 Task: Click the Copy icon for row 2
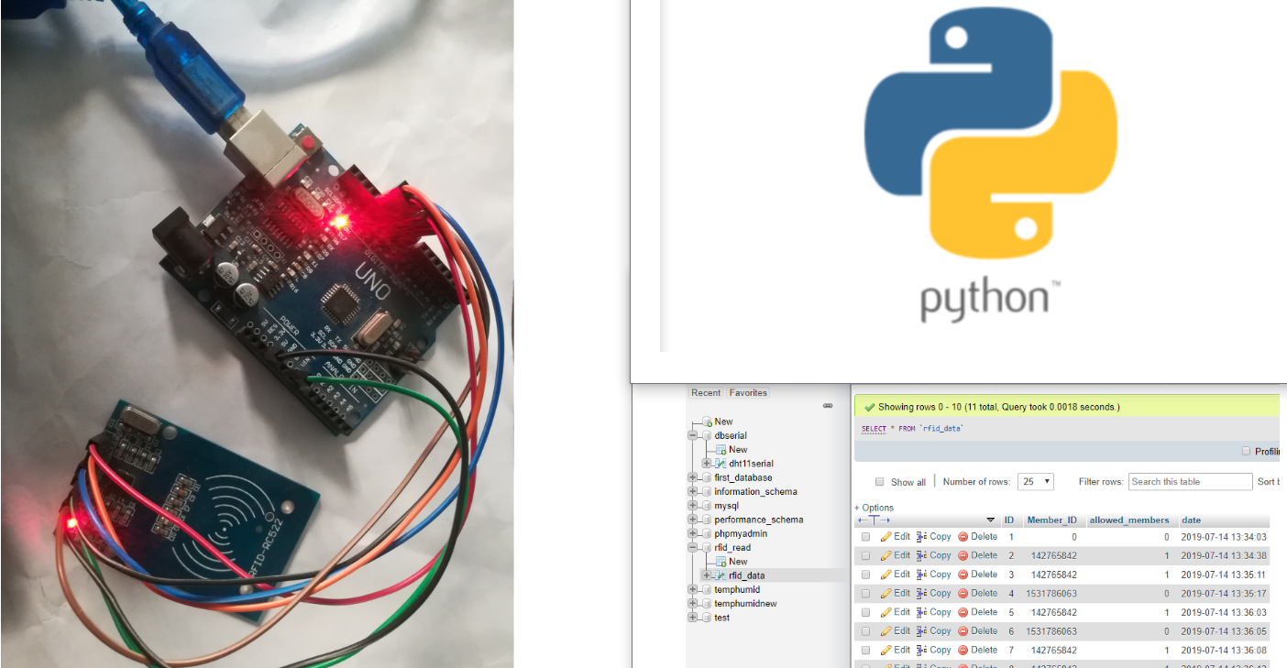click(x=920, y=554)
